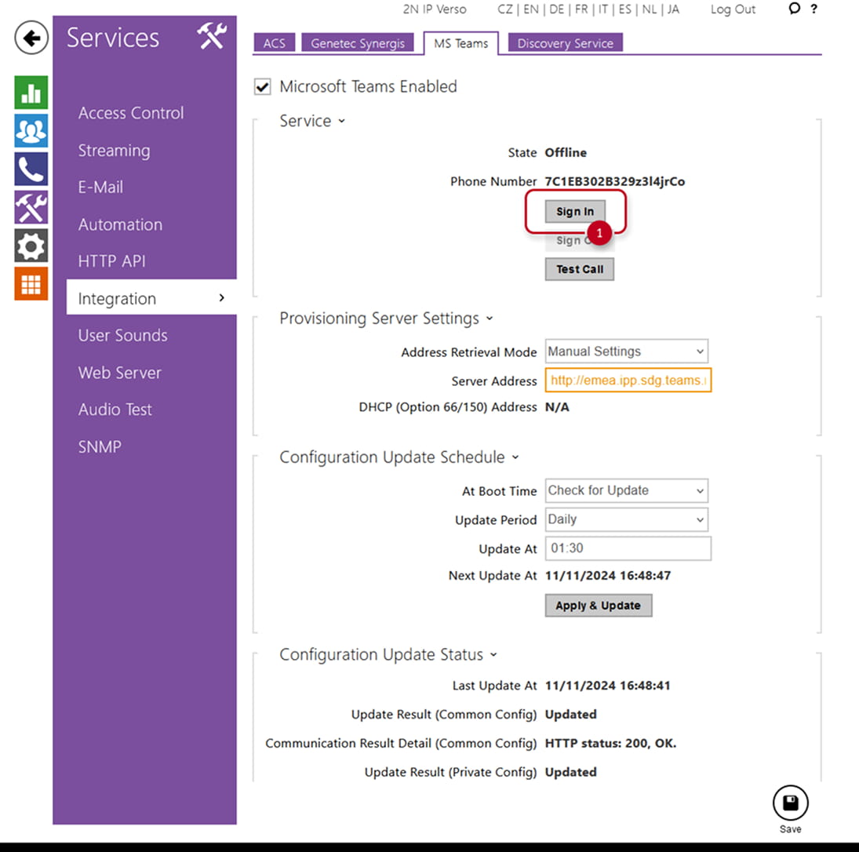Open HTTP API menu item
The height and width of the screenshot is (852, 859).
coord(111,260)
